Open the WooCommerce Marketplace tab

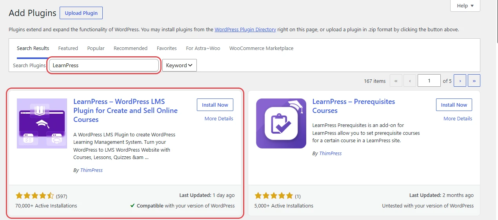[x=262, y=48]
